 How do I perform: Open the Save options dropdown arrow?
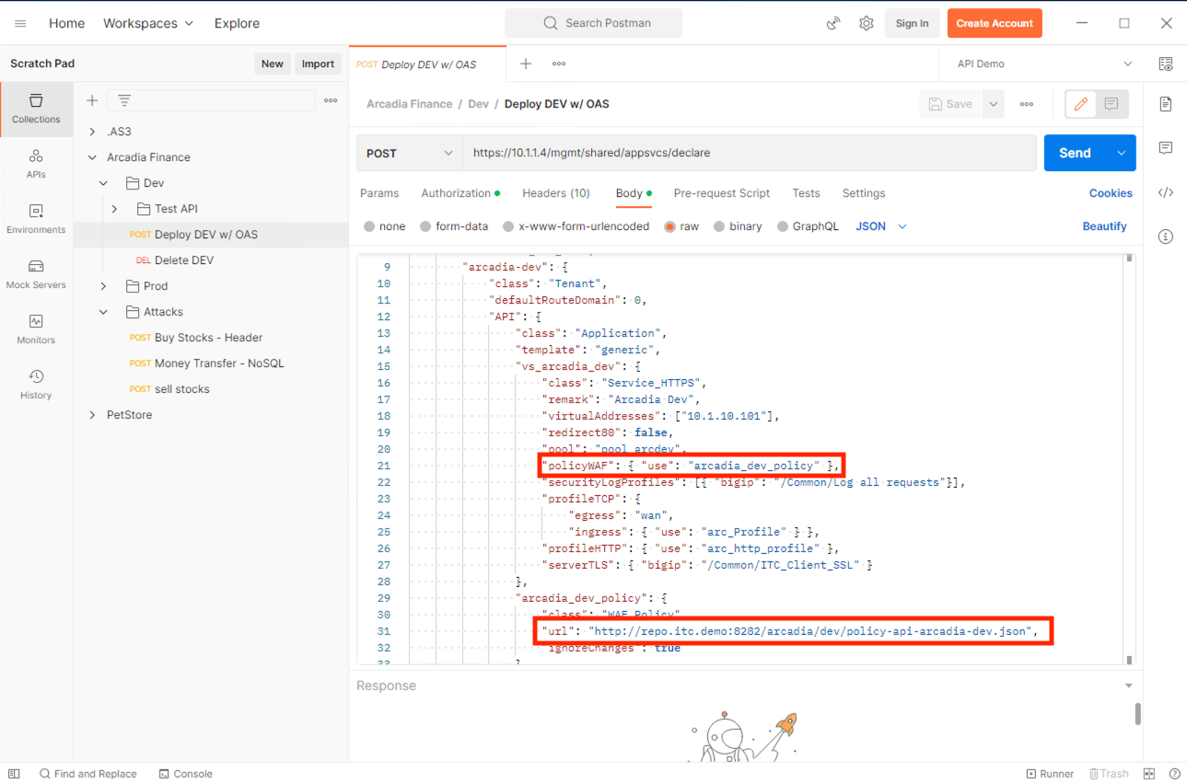click(x=994, y=104)
